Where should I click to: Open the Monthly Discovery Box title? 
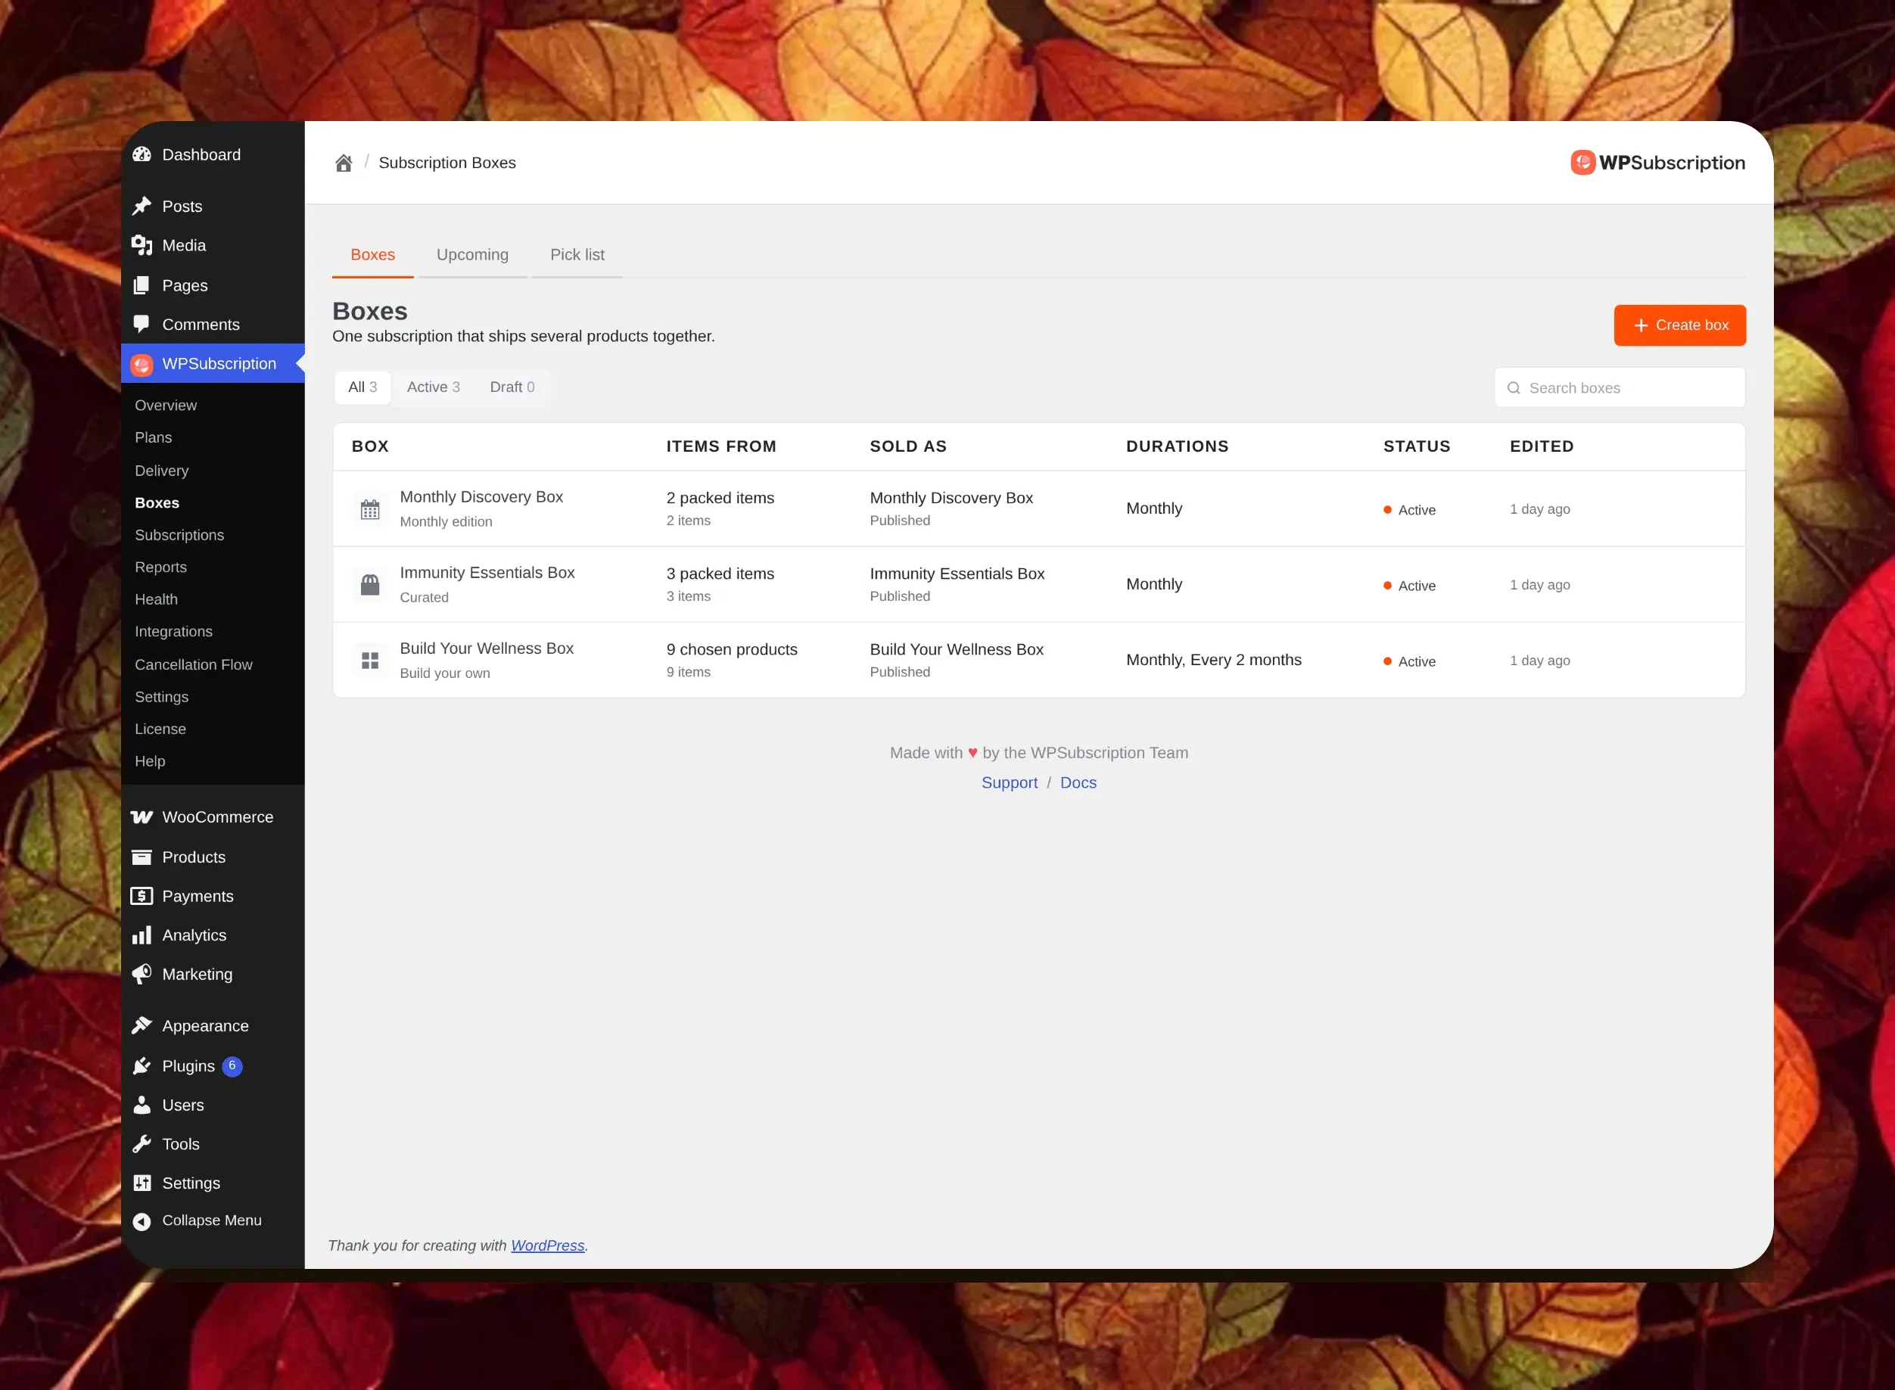[481, 496]
